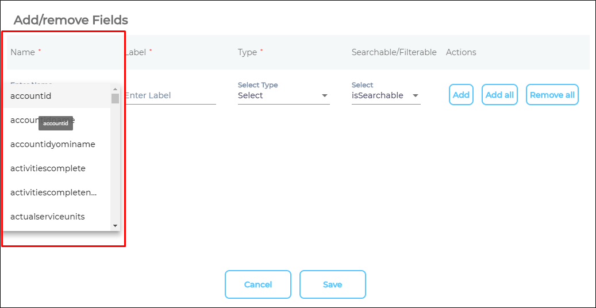Click the Remove all button
Viewport: 596px width, 308px height.
click(x=552, y=95)
